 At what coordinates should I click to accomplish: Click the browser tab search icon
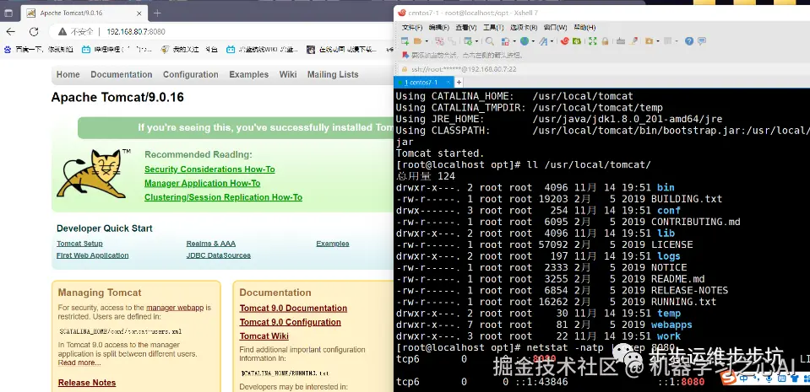[8, 13]
